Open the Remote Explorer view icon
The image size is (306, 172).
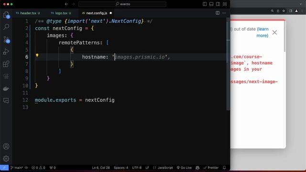(6, 76)
